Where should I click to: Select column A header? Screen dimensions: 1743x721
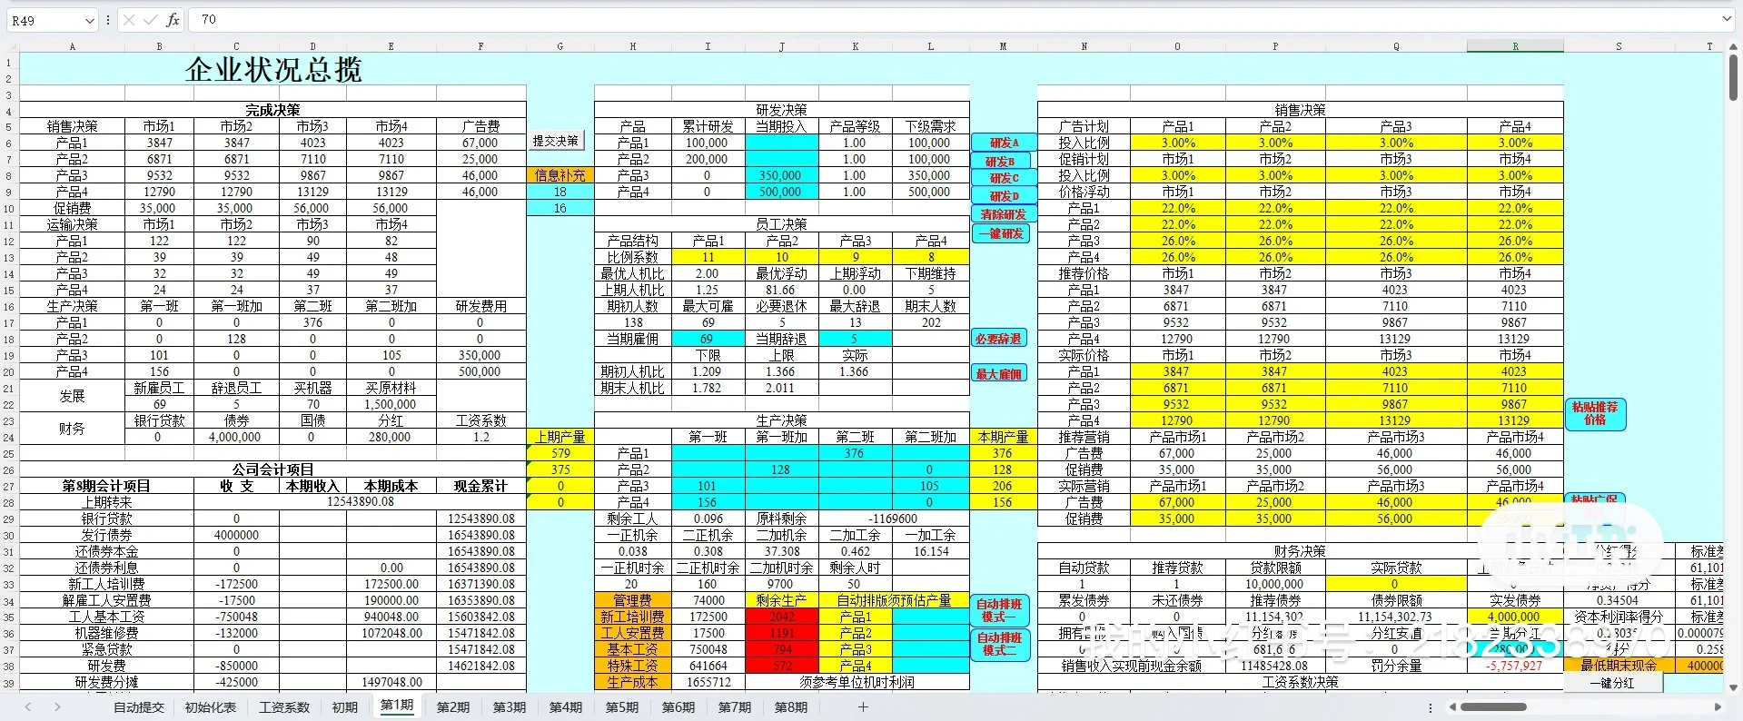coord(73,46)
